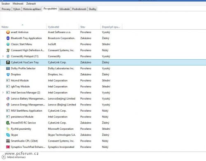
Task: Select the Classic Start Menu icon
Action: [8, 44]
